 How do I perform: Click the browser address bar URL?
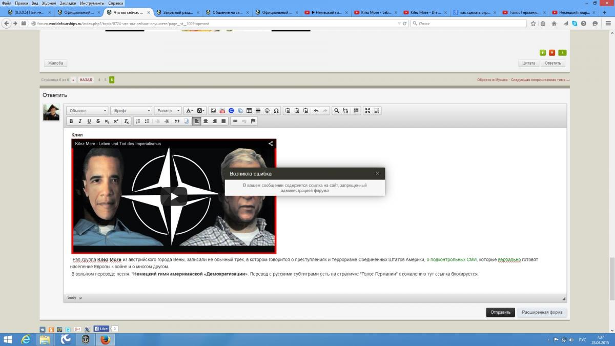(215, 23)
